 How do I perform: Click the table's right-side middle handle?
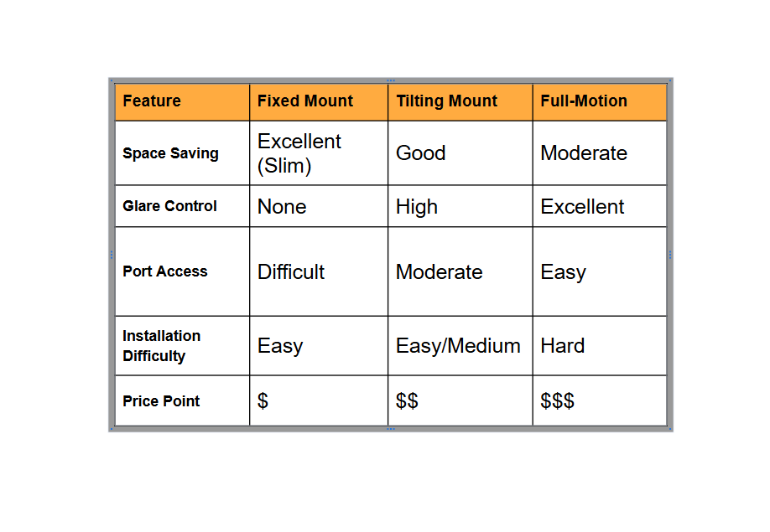(x=670, y=255)
